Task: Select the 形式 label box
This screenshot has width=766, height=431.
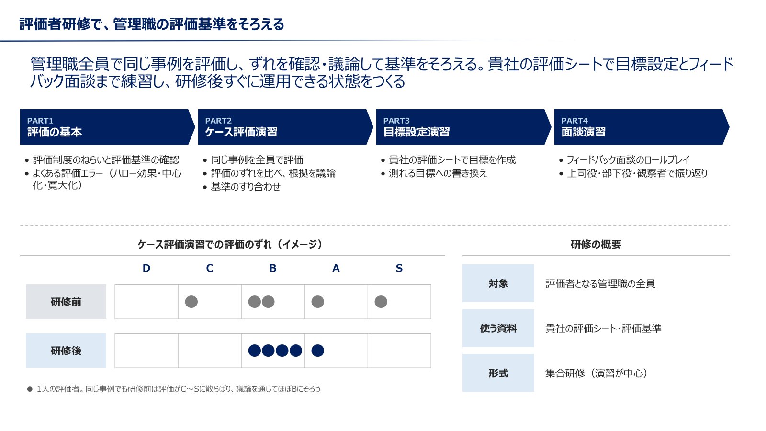Action: click(498, 373)
